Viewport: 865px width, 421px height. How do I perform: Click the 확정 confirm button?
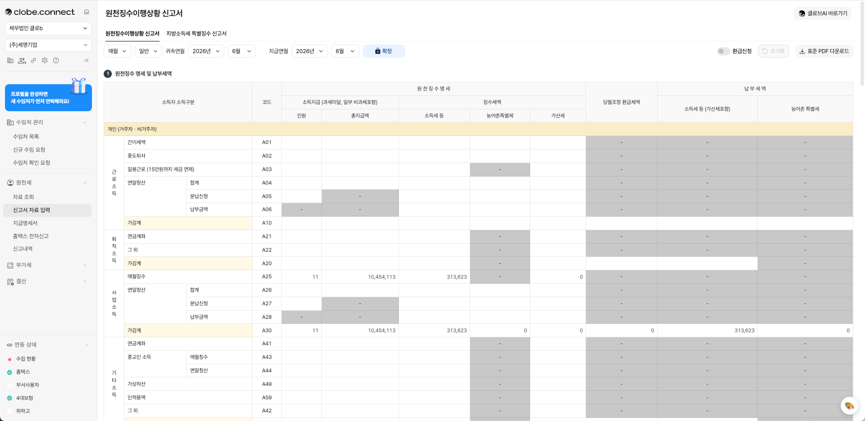[x=384, y=51]
